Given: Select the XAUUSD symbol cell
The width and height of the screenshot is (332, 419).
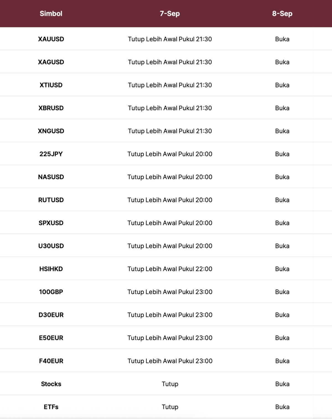Looking at the screenshot, I should [x=51, y=39].
